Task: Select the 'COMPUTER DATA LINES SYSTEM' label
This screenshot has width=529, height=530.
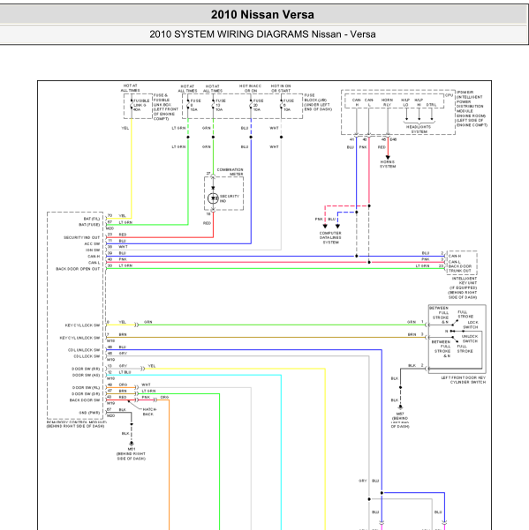Action: tap(330, 237)
